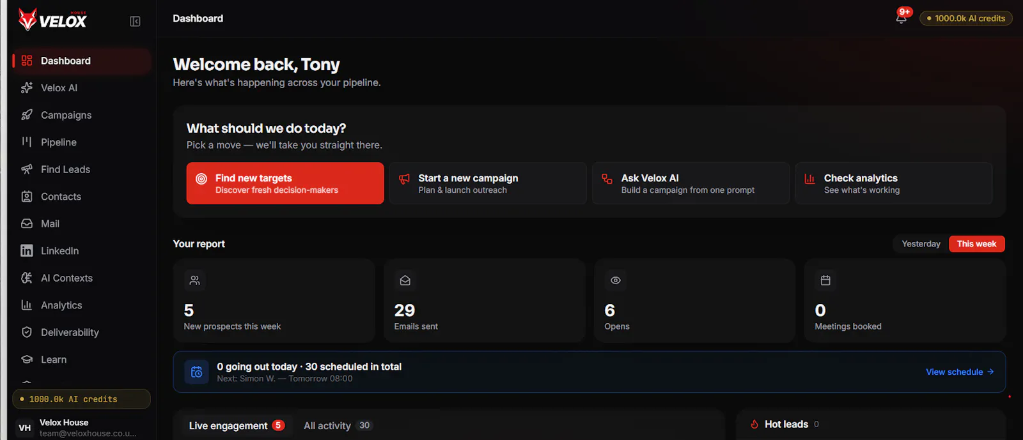
Task: Click the target icon on Find new targets
Action: 201,179
